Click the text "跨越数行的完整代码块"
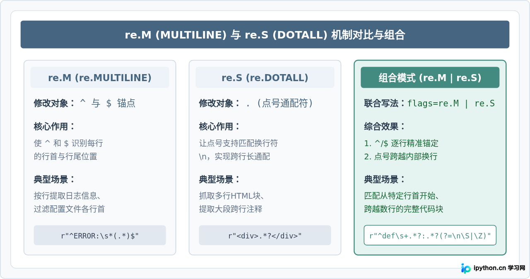This screenshot has height=279, width=530. [404, 209]
